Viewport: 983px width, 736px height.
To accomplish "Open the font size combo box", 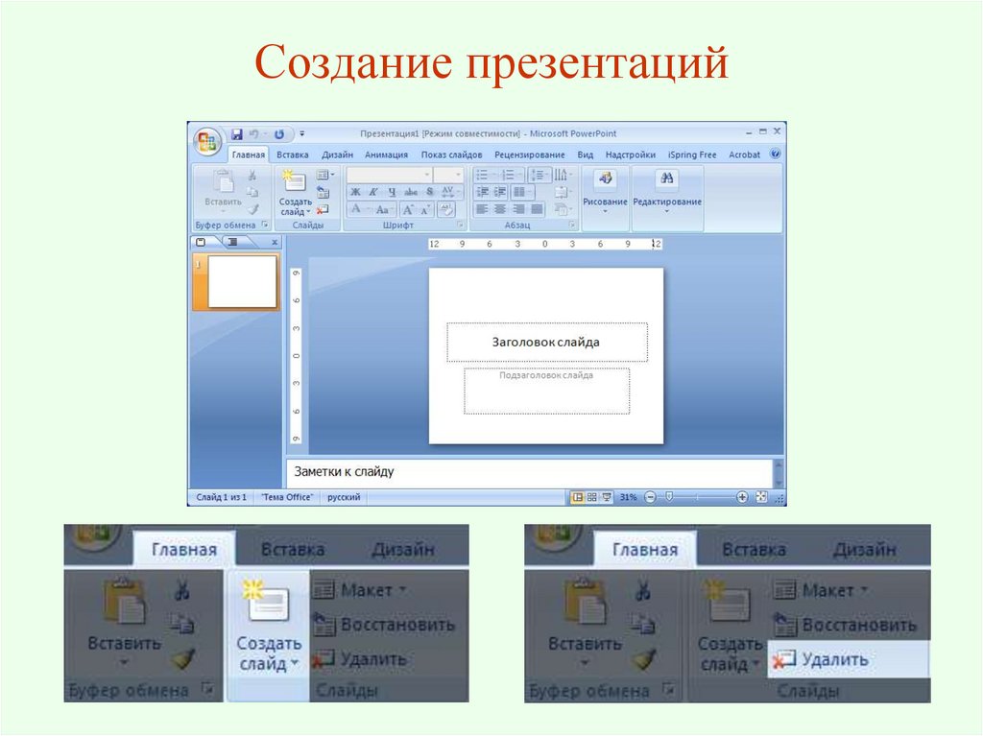I will point(448,175).
